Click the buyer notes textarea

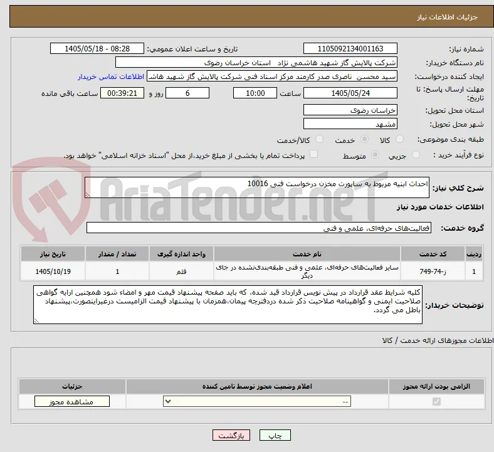coord(228,305)
